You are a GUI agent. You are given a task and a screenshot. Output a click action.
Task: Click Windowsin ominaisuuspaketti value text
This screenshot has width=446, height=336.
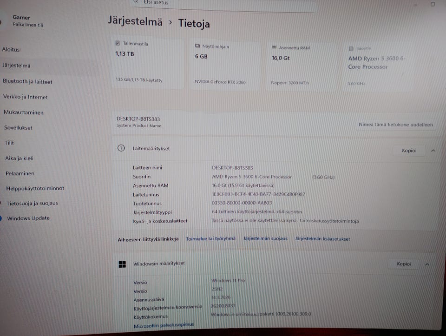coord(261,314)
